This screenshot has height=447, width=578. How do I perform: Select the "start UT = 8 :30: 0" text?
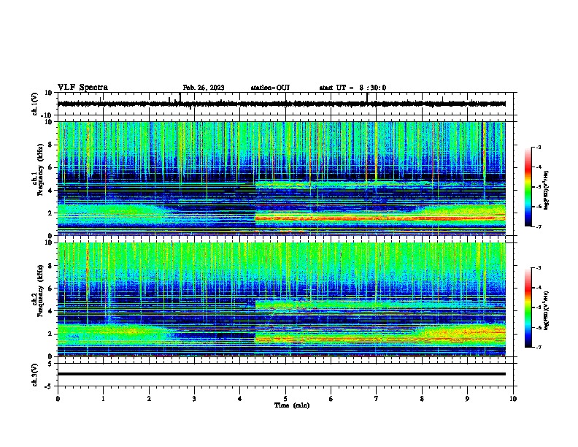click(352, 88)
